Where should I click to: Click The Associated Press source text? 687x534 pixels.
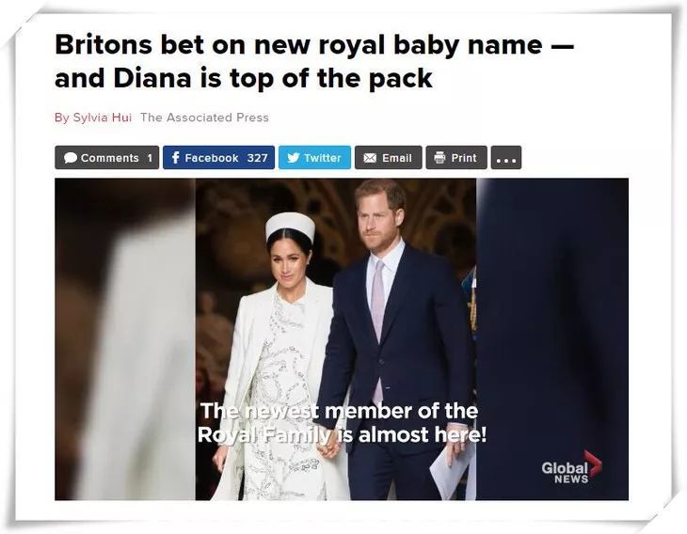(204, 118)
